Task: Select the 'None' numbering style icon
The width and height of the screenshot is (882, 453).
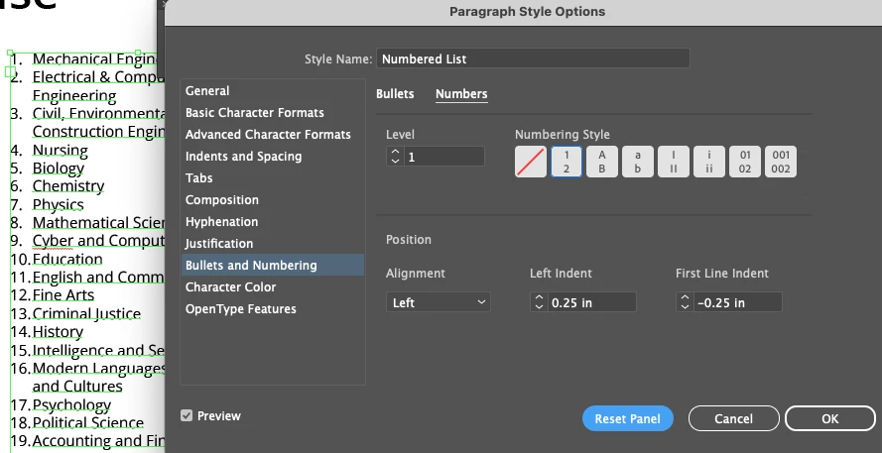Action: (531, 162)
